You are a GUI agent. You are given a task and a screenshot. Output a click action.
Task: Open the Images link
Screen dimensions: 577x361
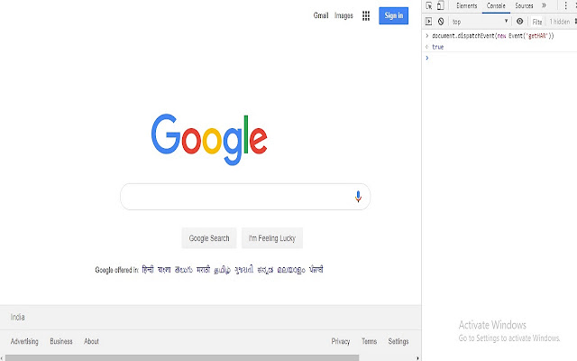(x=343, y=15)
